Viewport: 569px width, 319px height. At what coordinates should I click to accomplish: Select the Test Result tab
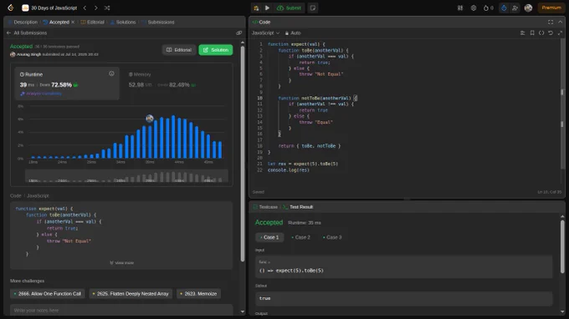298,207
